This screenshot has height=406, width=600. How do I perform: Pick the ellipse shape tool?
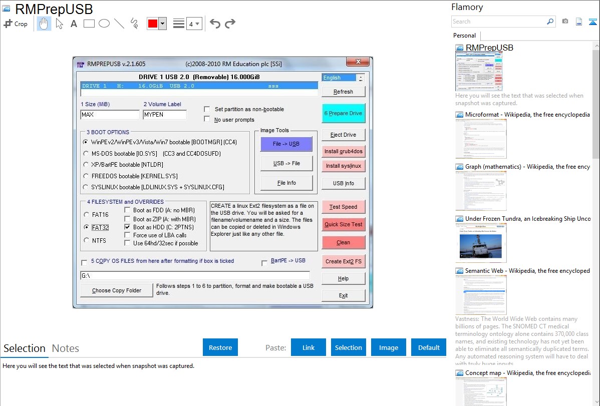tap(104, 24)
